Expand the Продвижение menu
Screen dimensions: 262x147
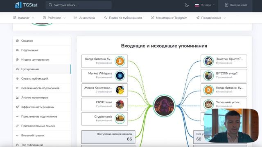point(211,18)
